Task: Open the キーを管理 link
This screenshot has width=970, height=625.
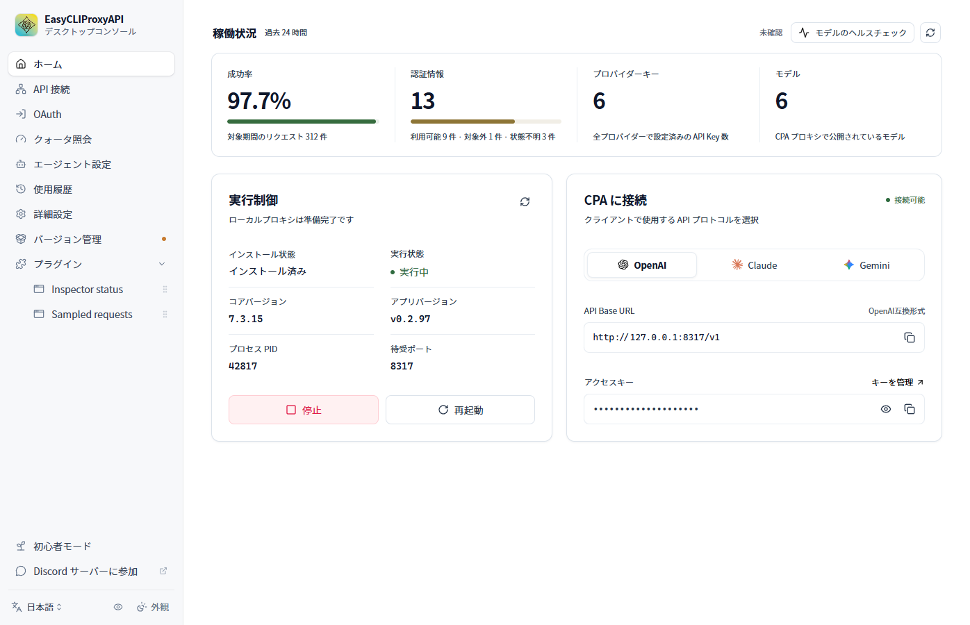Action: [898, 383]
